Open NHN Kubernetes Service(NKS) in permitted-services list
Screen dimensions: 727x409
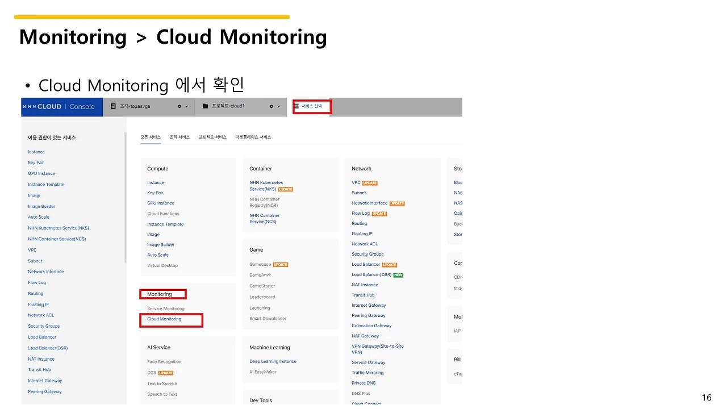(x=59, y=228)
